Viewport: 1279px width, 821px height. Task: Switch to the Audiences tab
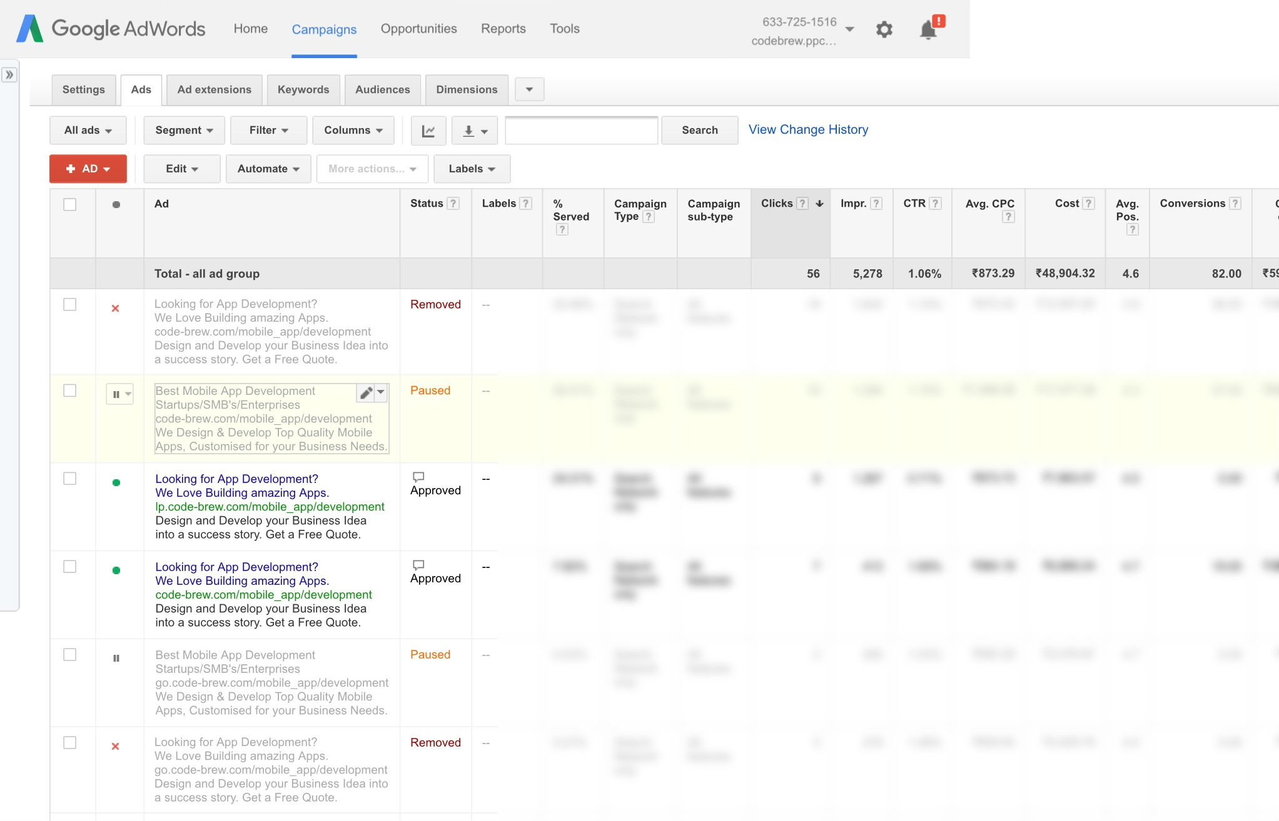[383, 90]
